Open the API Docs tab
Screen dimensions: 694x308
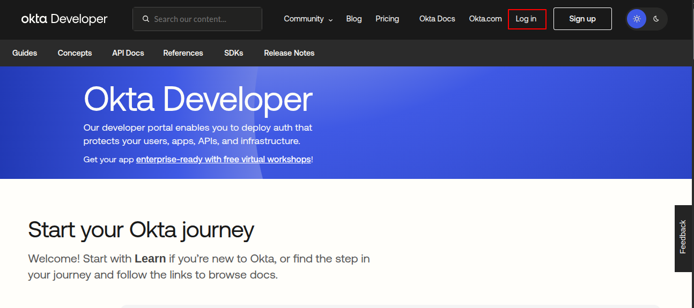[128, 53]
